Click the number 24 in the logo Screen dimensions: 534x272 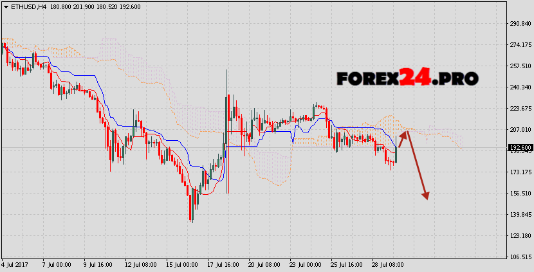coord(415,78)
